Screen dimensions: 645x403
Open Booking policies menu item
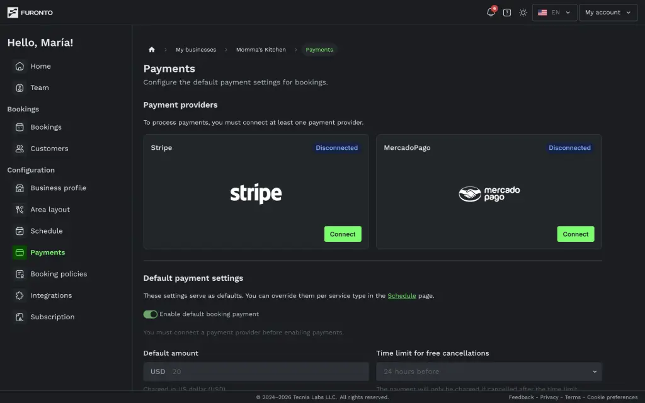59,274
